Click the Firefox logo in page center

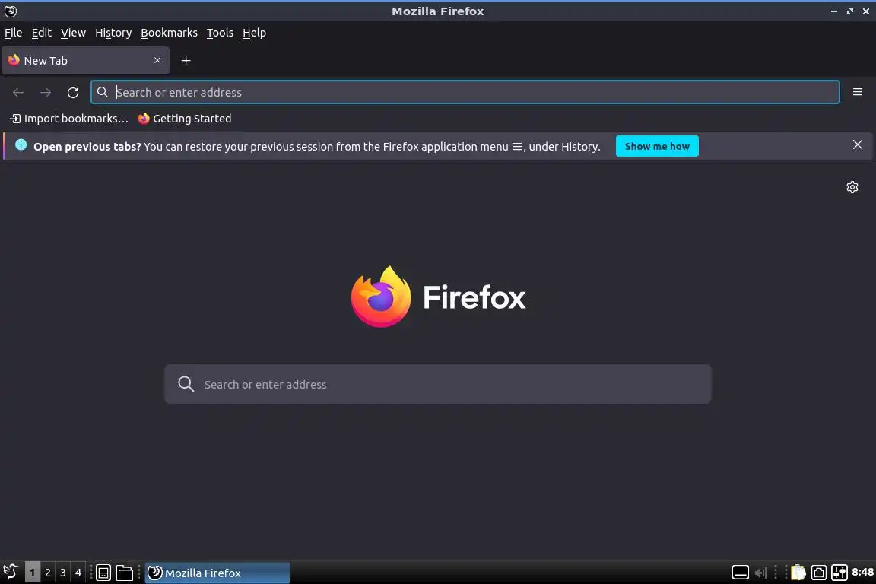pyautogui.click(x=438, y=297)
